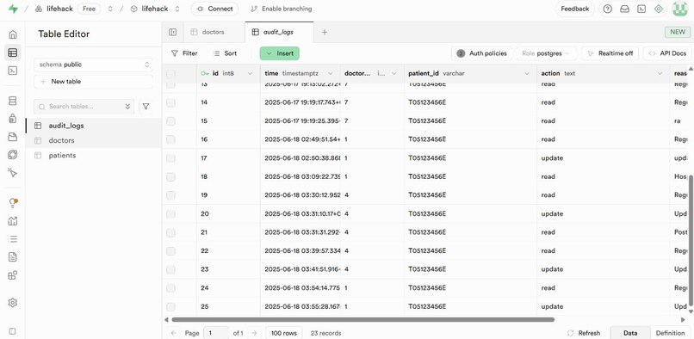The height and width of the screenshot is (339, 694).
Task: Click the Connect button
Action: (214, 9)
